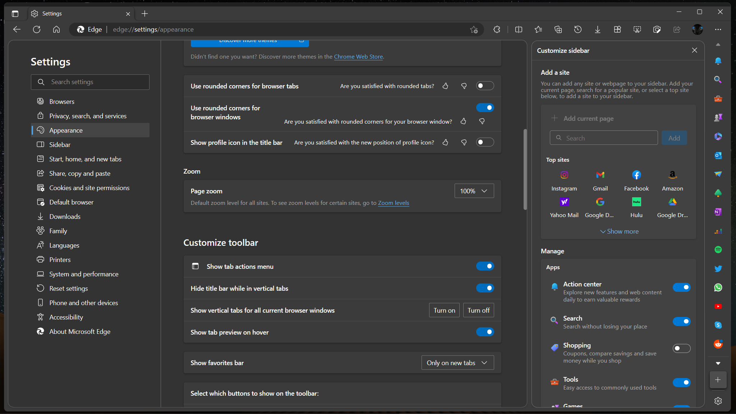The image size is (736, 414).
Task: Open Spotify in the sidebar
Action: click(718, 249)
